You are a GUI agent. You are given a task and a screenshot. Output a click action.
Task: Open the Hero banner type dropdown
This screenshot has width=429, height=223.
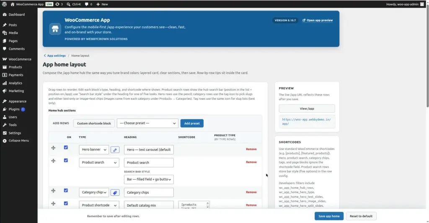click(x=94, y=150)
